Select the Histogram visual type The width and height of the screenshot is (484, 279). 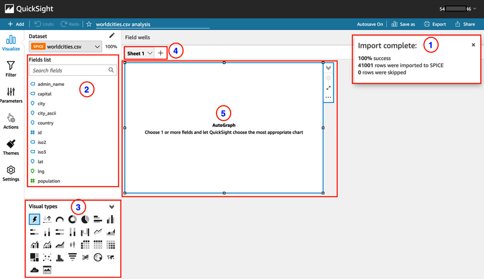60,257
